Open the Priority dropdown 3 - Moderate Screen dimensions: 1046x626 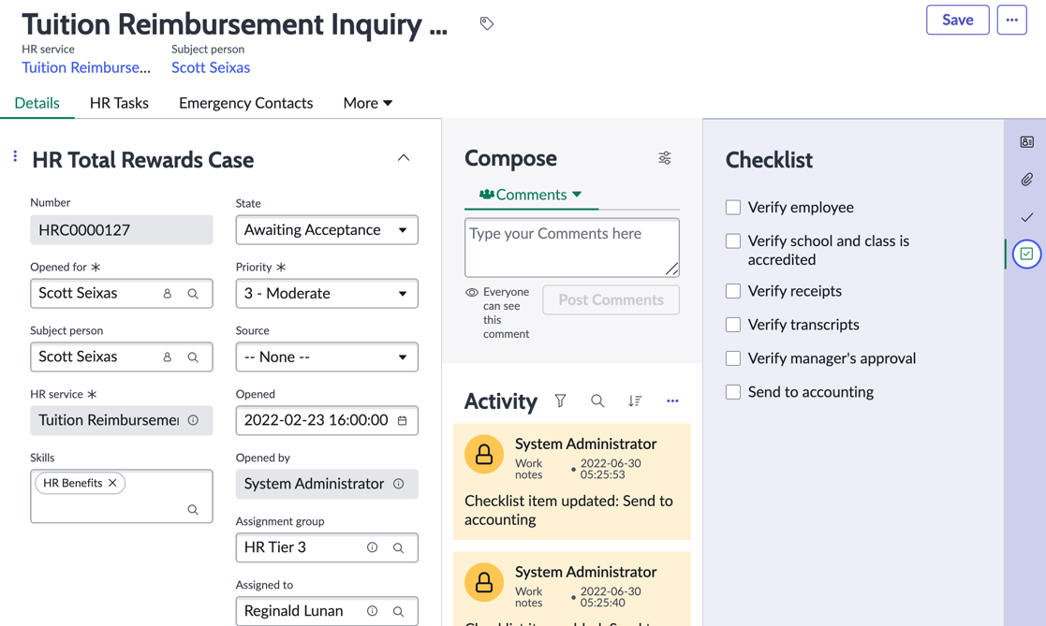327,293
